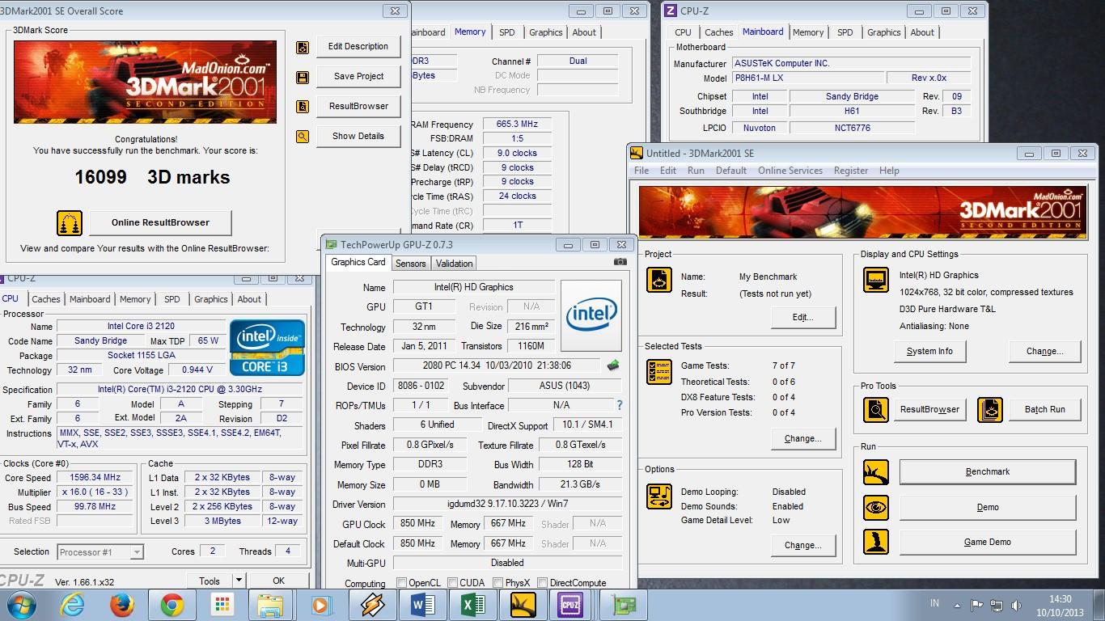Click the Show Details button
The height and width of the screenshot is (621, 1105).
[358, 137]
